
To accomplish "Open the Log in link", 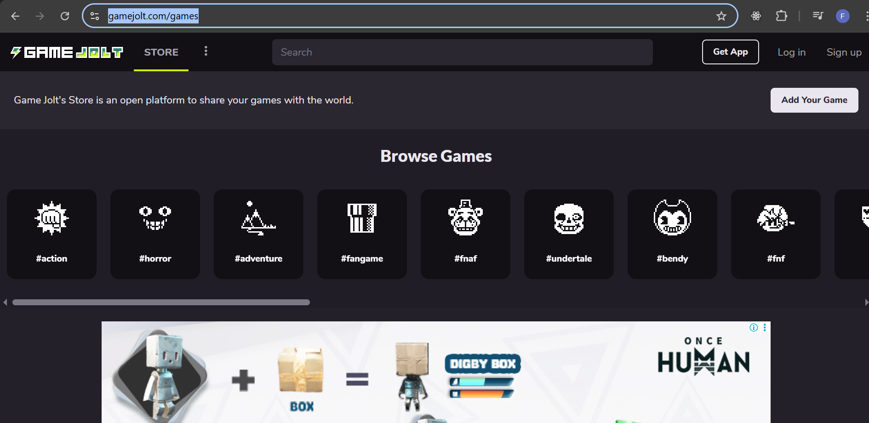I will click(791, 52).
